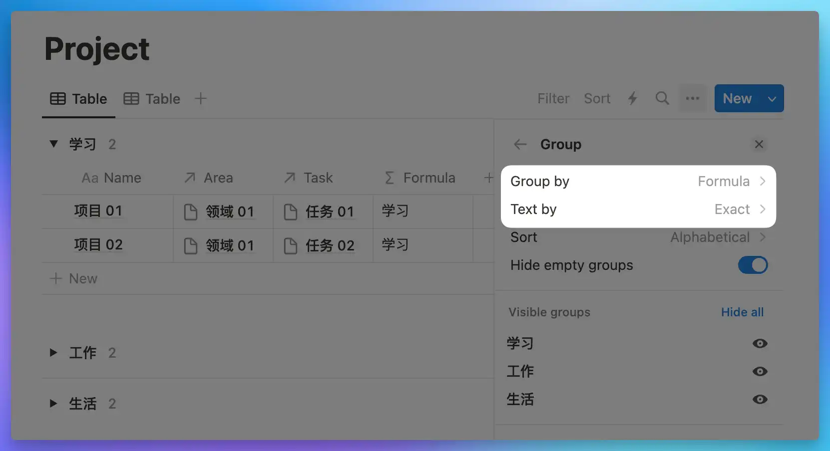Viewport: 830px width, 451px height.
Task: Add a new view with plus icon
Action: (201, 99)
